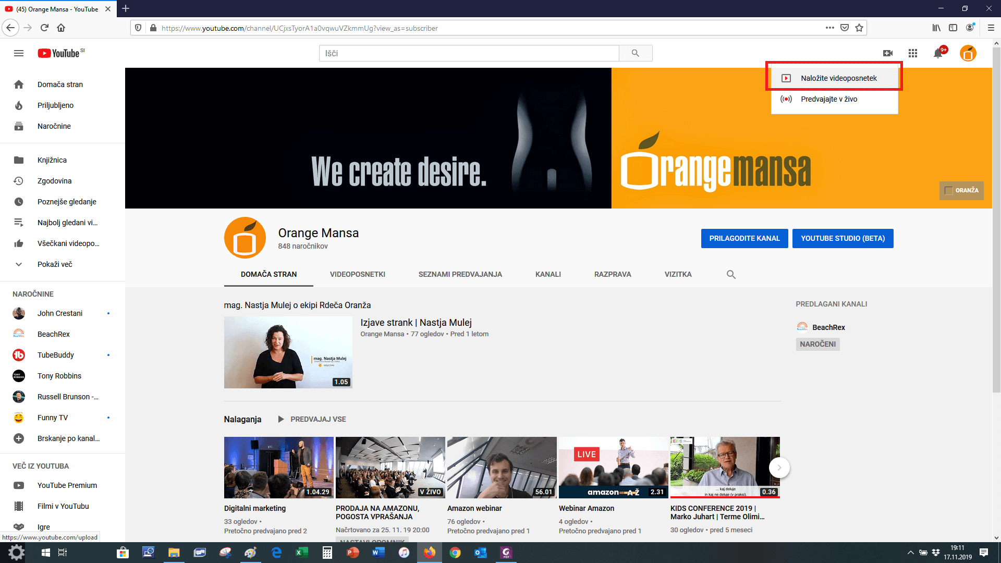Open Zgodovina history in sidebar
Screen dimensions: 1001x563
pos(54,181)
